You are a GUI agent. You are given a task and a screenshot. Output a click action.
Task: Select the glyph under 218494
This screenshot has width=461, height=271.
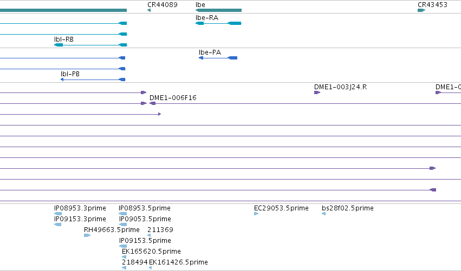(x=124, y=268)
